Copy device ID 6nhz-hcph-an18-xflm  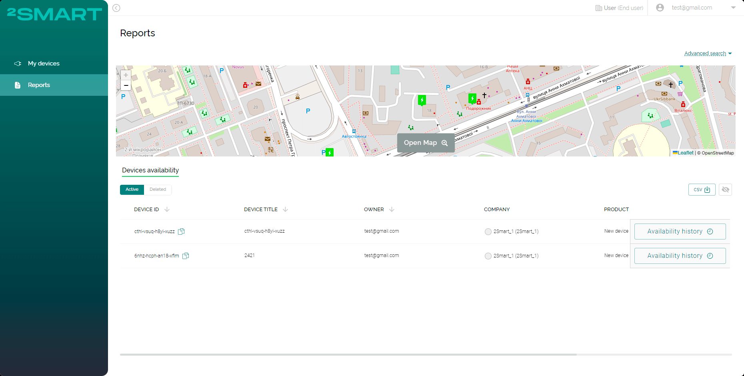pyautogui.click(x=186, y=256)
